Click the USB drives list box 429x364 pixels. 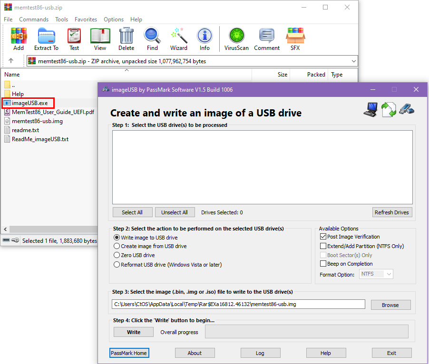263,167
